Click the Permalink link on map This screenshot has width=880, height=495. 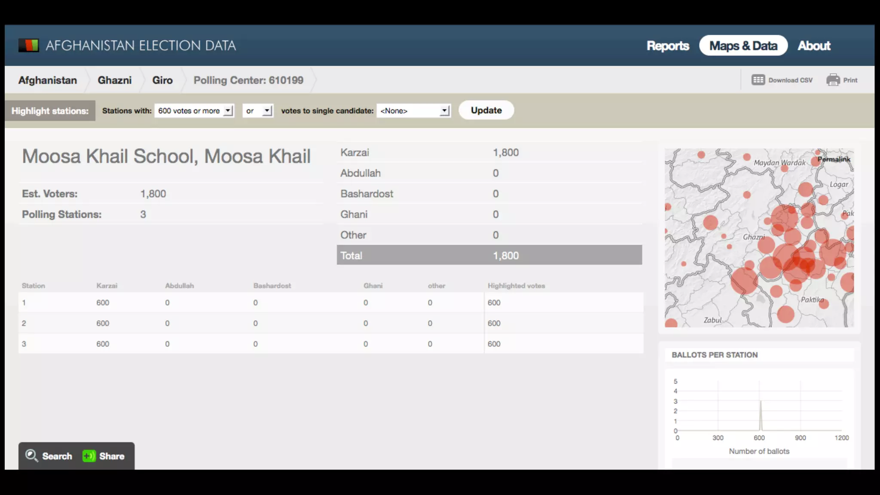click(834, 159)
